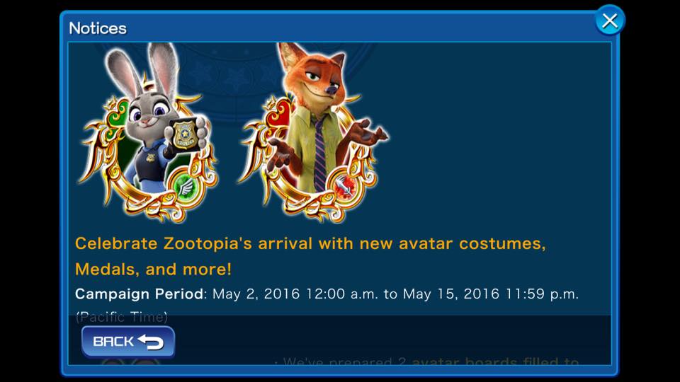Close the Notices window with the X

[x=610, y=21]
